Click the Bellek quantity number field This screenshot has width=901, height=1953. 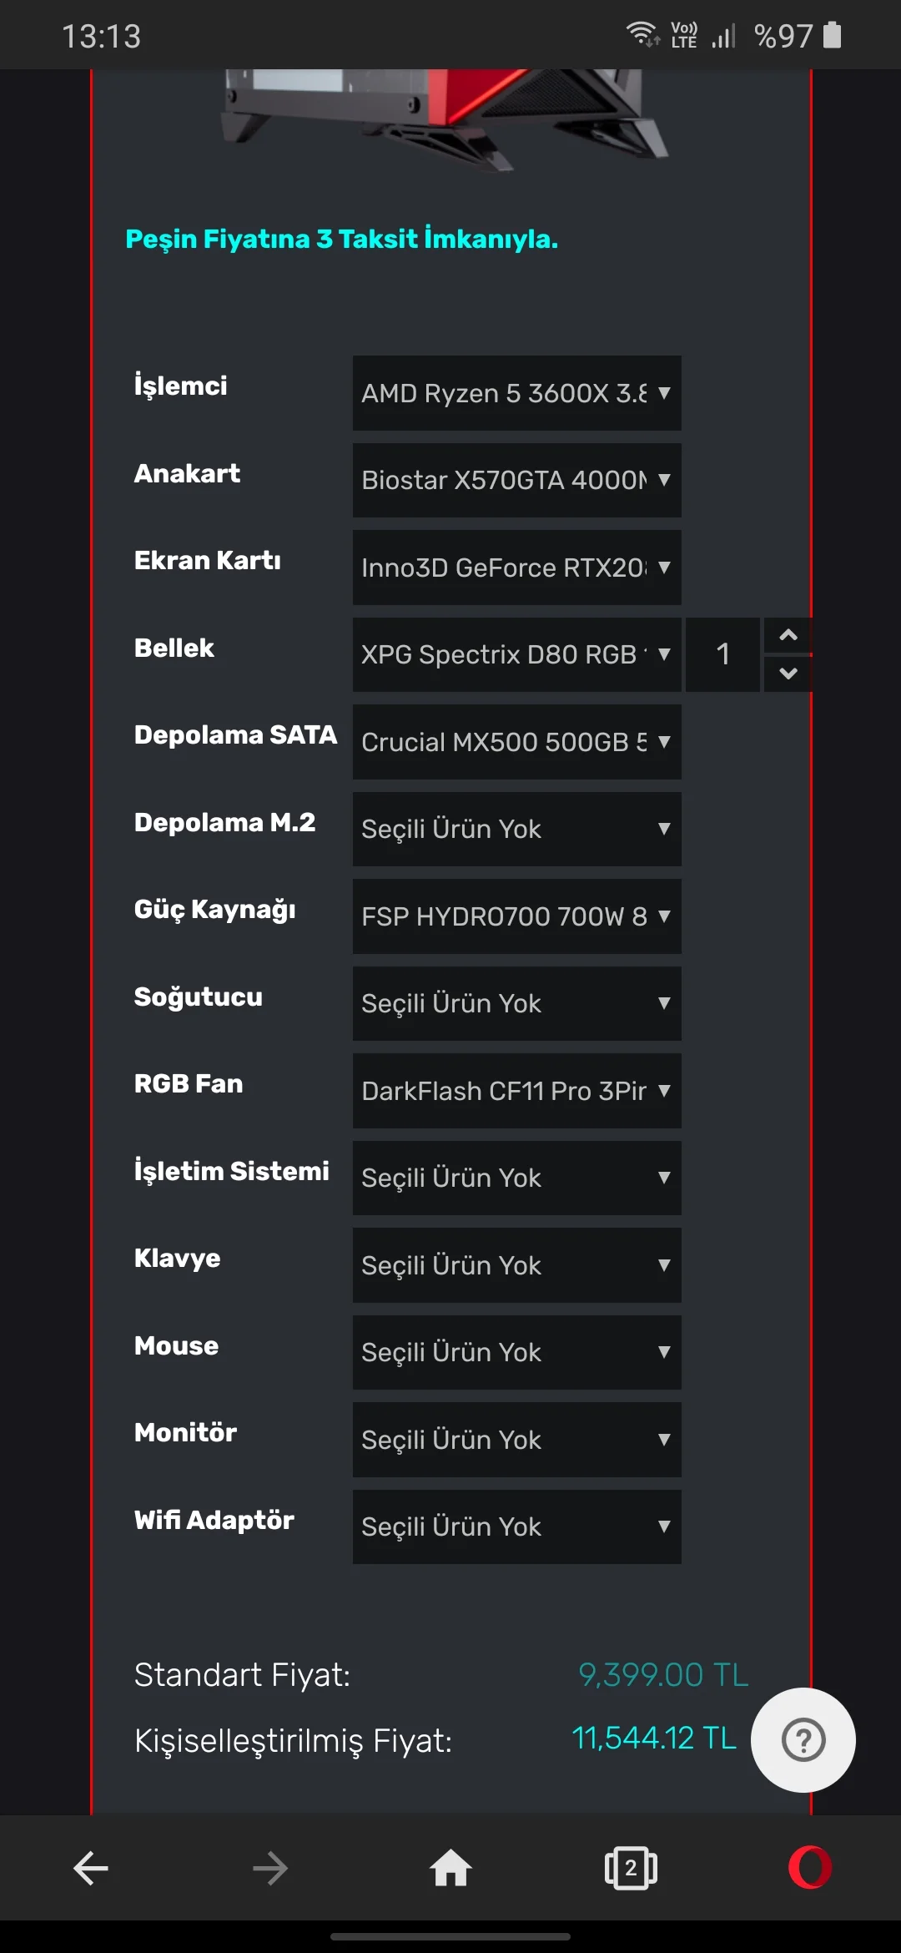tap(722, 654)
